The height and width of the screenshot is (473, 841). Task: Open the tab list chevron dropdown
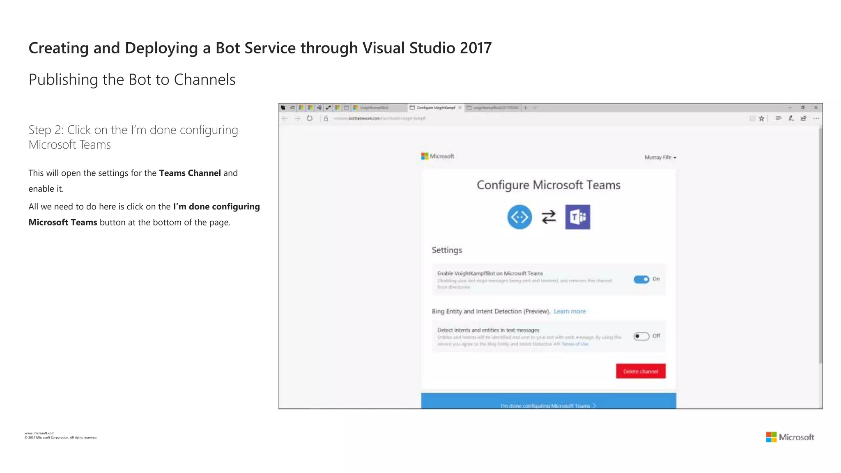click(x=535, y=108)
